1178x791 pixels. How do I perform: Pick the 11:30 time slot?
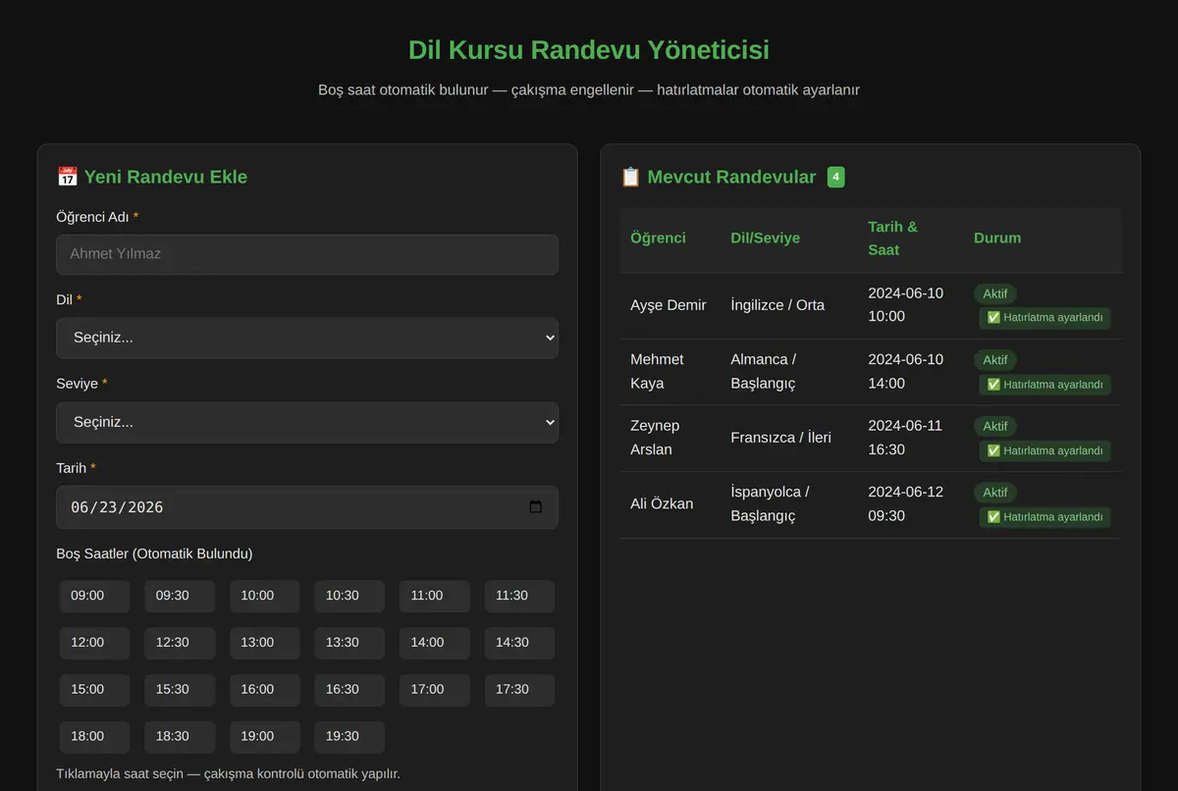point(519,596)
